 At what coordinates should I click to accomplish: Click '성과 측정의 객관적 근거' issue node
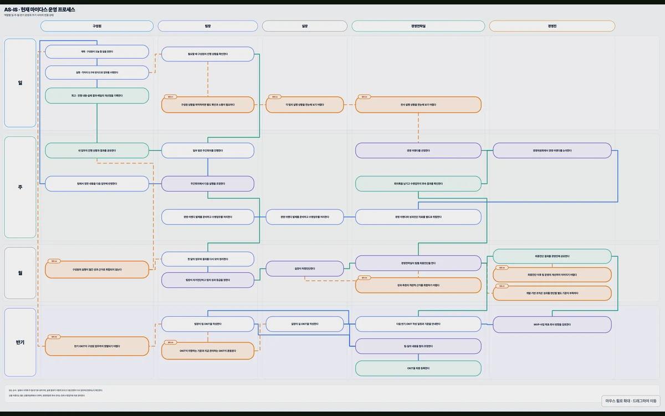point(418,285)
